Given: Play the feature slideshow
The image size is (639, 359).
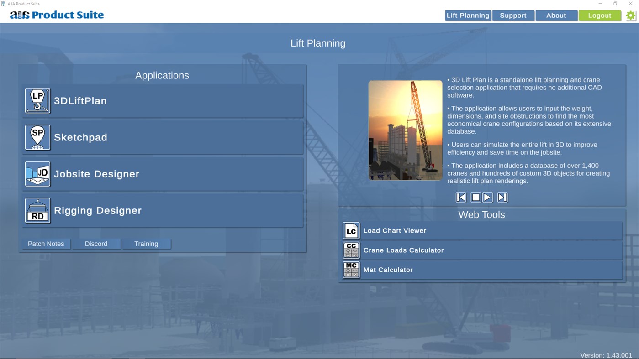Looking at the screenshot, I should (487, 197).
